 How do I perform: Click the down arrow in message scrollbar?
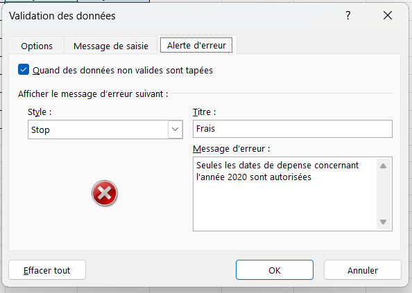pos(383,222)
